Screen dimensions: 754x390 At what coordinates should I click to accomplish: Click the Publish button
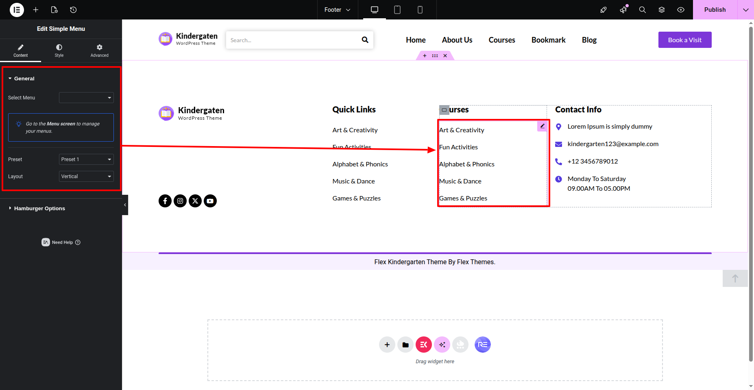coord(715,10)
